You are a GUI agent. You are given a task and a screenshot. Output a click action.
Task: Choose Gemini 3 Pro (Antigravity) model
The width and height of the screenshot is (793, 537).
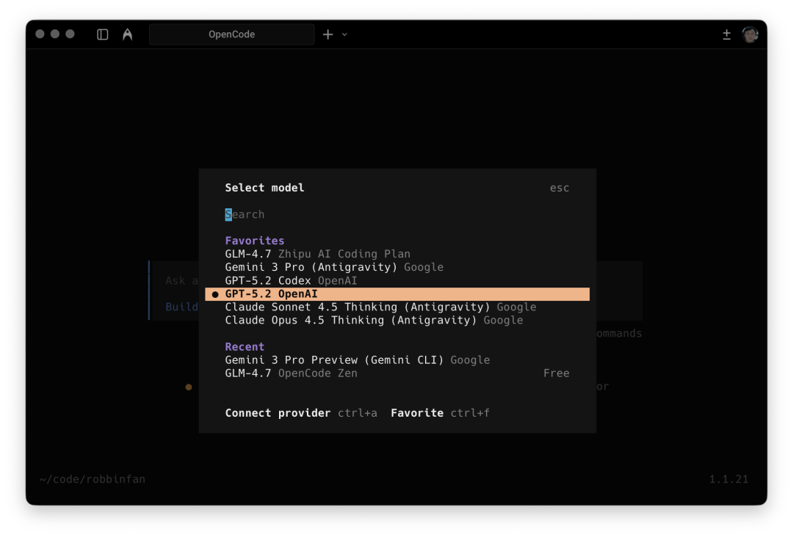(x=333, y=267)
